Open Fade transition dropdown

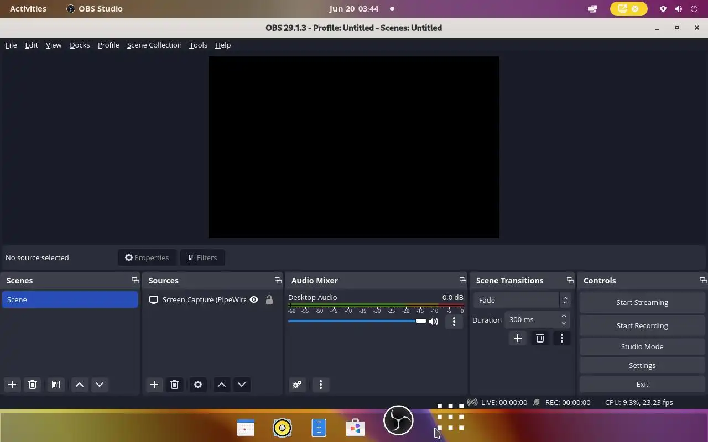[x=522, y=300]
